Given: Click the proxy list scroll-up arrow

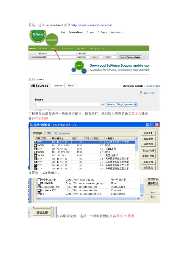Looking at the screenshot, I should point(136,139).
